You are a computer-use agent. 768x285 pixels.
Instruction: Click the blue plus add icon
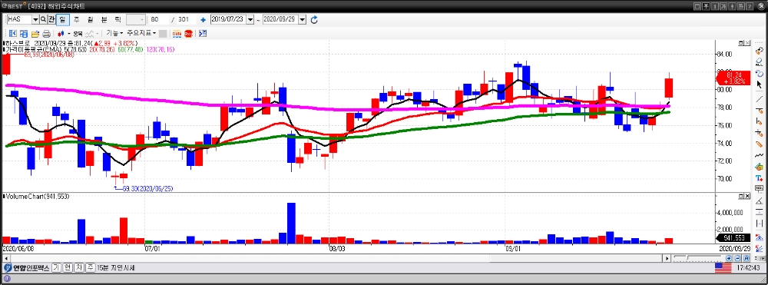[203, 20]
